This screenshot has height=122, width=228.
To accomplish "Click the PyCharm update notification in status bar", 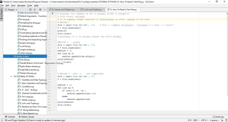I will point(35,120).
